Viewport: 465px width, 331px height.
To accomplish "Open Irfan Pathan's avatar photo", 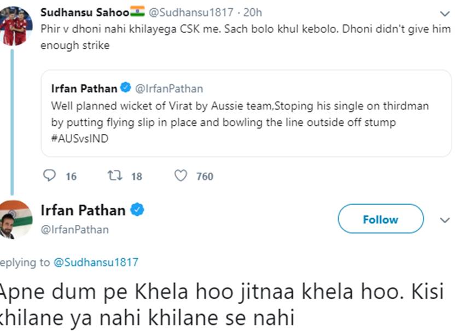I will (15, 219).
